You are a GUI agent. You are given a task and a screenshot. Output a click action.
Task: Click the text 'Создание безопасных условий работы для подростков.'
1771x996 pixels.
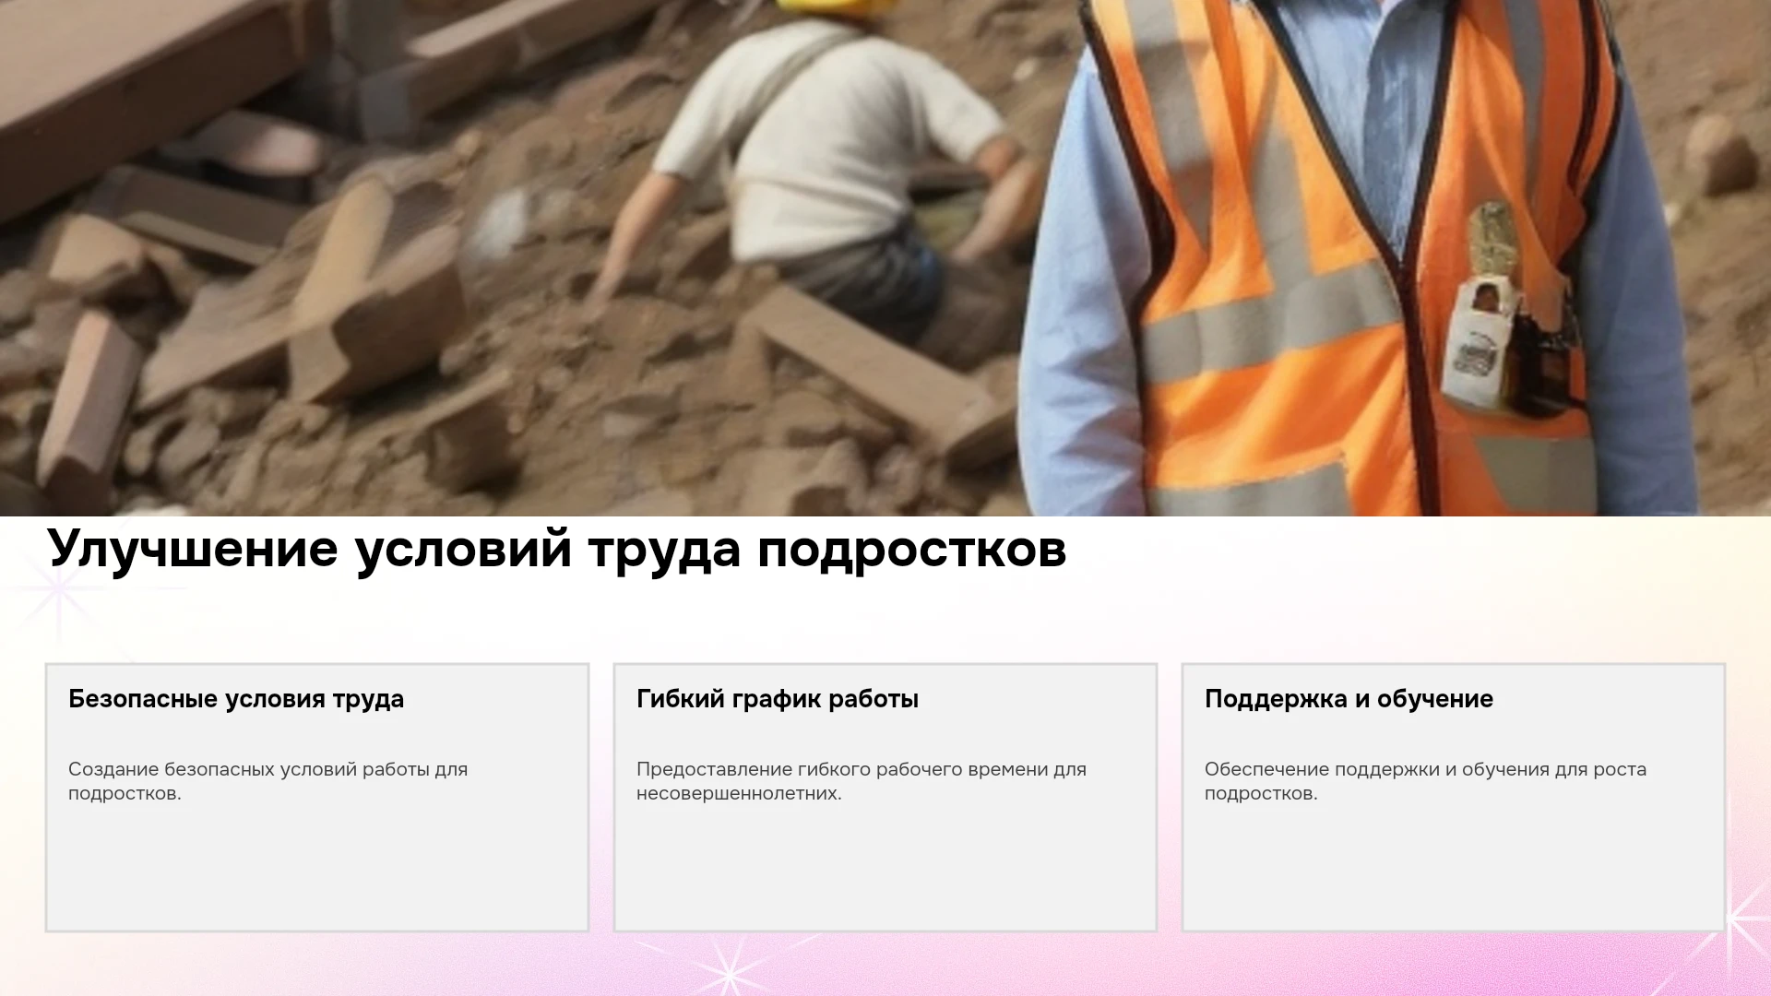coord(268,781)
